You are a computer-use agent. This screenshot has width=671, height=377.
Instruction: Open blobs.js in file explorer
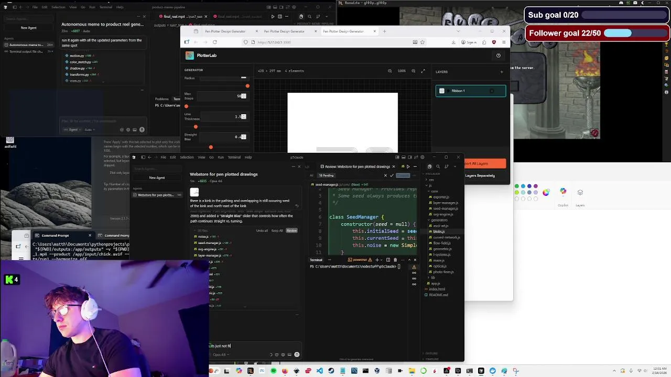click(439, 231)
